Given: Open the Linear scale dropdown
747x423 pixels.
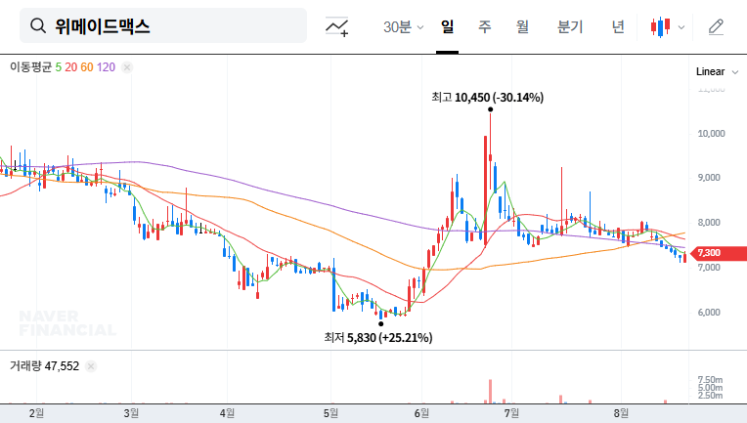Looking at the screenshot, I should 717,72.
